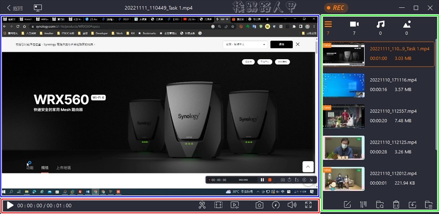The height and width of the screenshot is (214, 439).
Task: Open the folder list menu icon
Action: pyautogui.click(x=429, y=205)
